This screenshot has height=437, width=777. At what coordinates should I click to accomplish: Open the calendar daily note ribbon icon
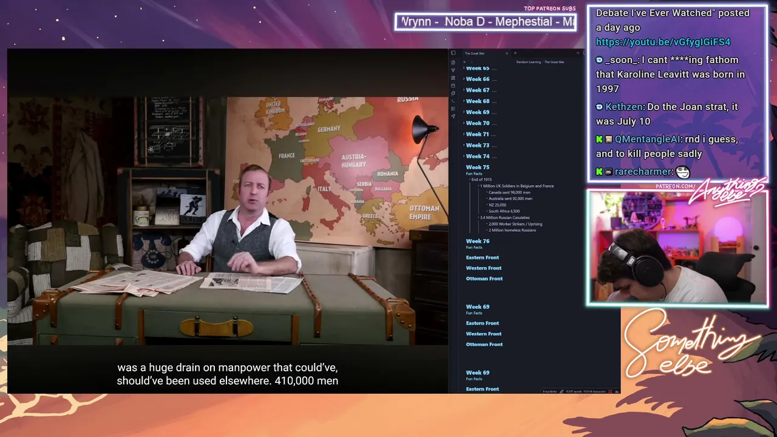point(453,86)
